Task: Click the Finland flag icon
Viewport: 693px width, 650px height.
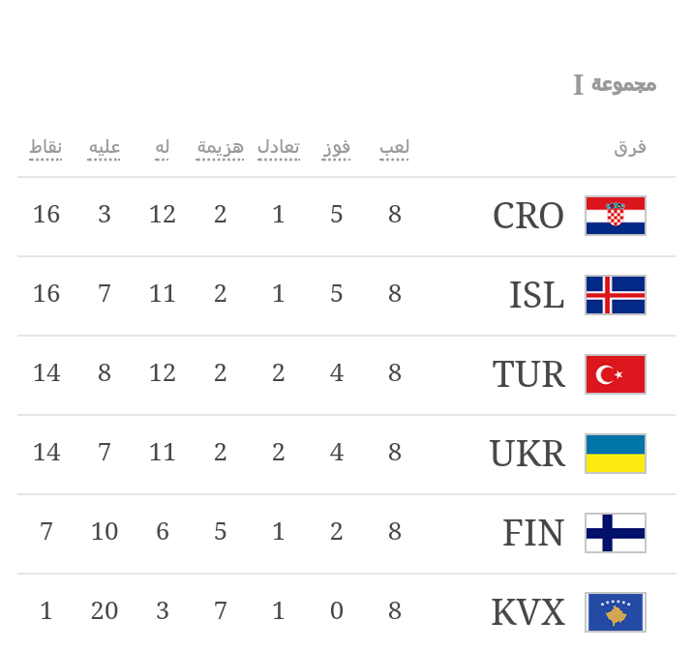Action: [616, 533]
